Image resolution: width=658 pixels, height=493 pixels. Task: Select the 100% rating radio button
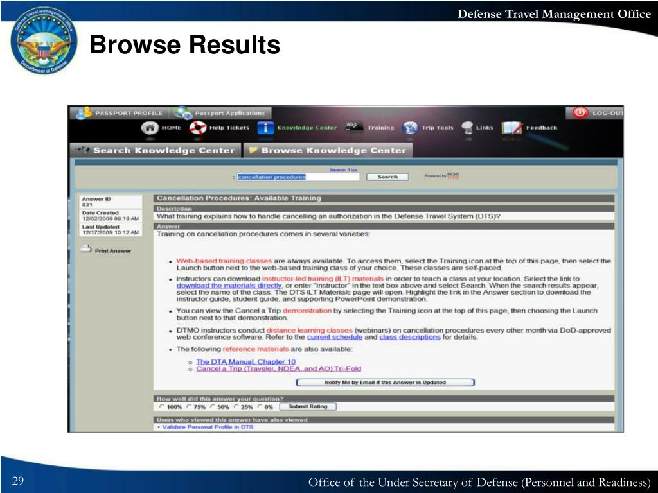pyautogui.click(x=162, y=406)
